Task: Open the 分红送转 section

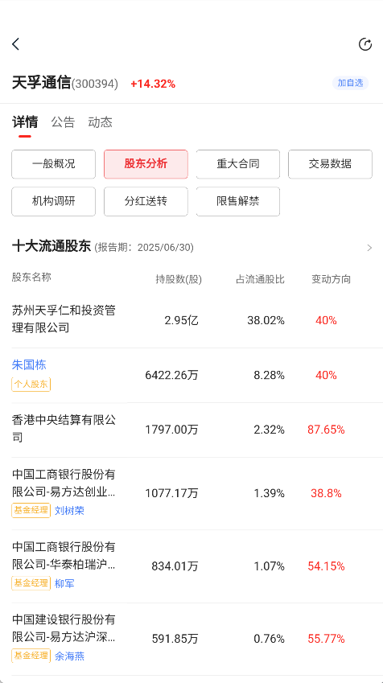Action: 146,201
